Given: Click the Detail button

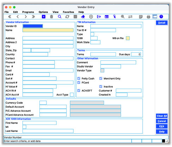Looking at the screenshot, I should (162, 23).
